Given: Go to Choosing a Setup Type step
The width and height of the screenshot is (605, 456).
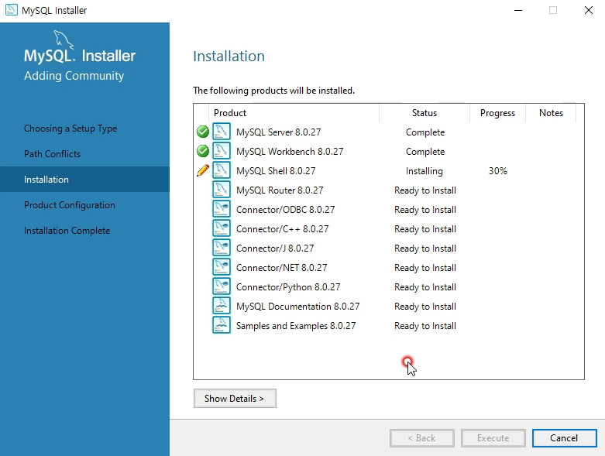Looking at the screenshot, I should (70, 129).
